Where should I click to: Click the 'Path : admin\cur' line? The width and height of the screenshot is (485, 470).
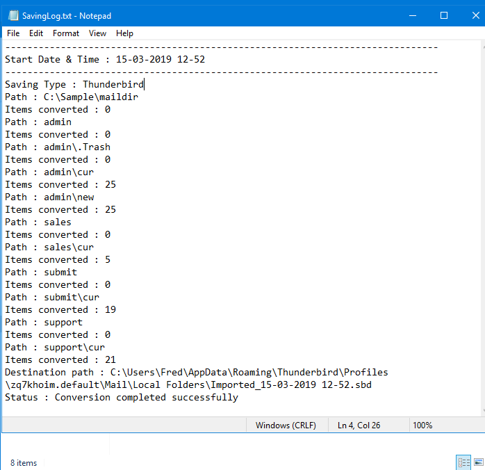click(x=49, y=172)
